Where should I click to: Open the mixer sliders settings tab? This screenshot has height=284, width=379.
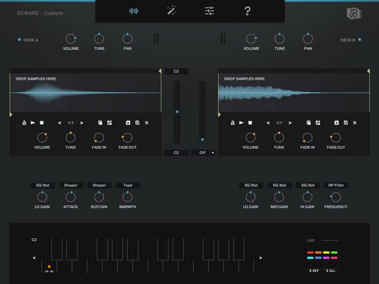tap(209, 11)
